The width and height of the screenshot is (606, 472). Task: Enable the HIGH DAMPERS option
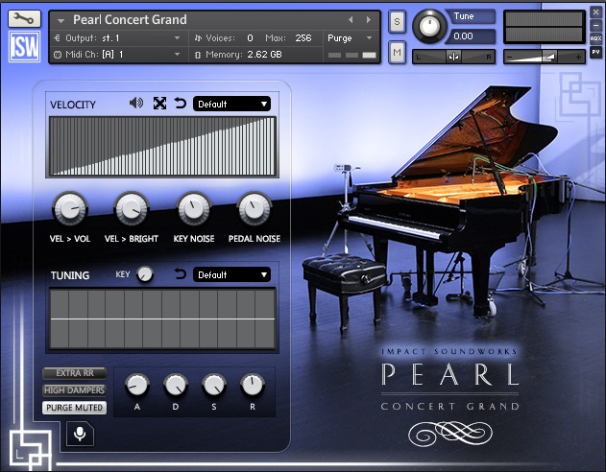coord(74,390)
